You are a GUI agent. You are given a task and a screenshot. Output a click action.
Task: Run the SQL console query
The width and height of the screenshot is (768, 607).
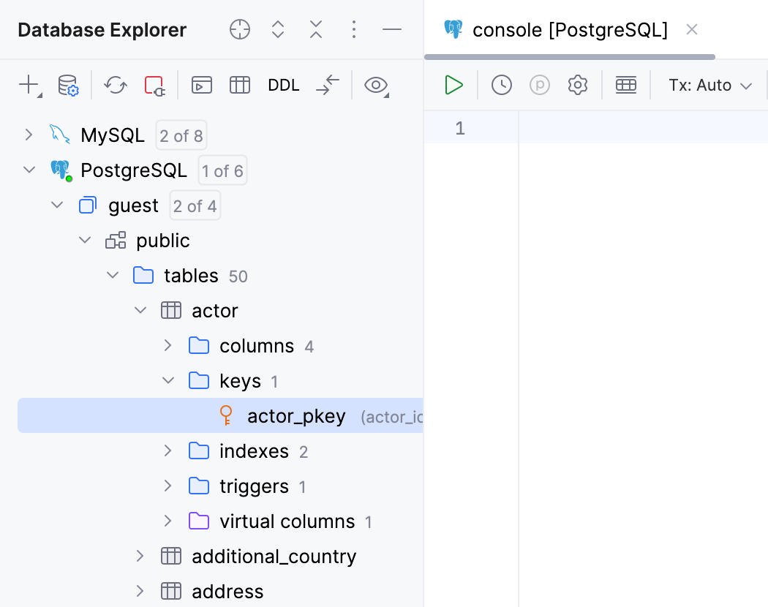coord(453,85)
